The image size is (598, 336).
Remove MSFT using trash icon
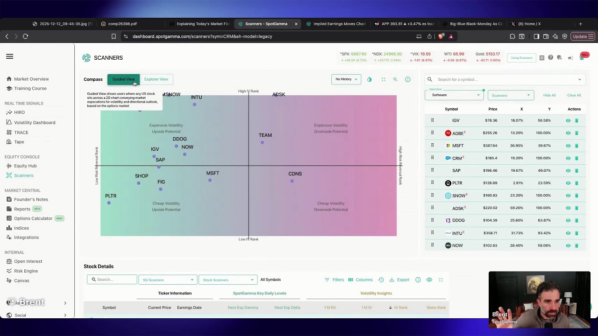click(577, 146)
